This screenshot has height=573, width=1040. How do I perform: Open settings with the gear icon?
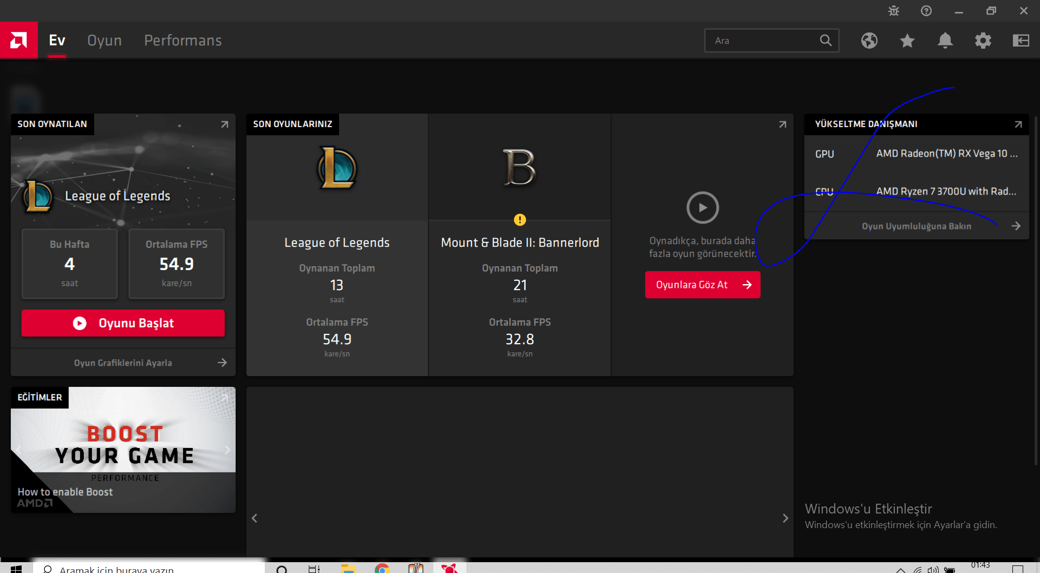[x=983, y=41]
